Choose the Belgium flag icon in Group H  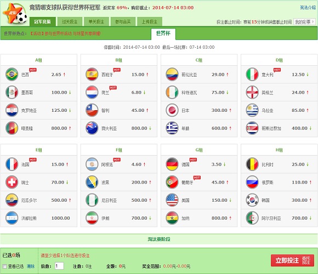(x=252, y=164)
